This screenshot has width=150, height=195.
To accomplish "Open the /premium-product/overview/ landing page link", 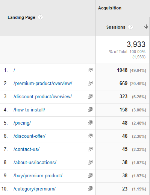I will click(x=43, y=84).
